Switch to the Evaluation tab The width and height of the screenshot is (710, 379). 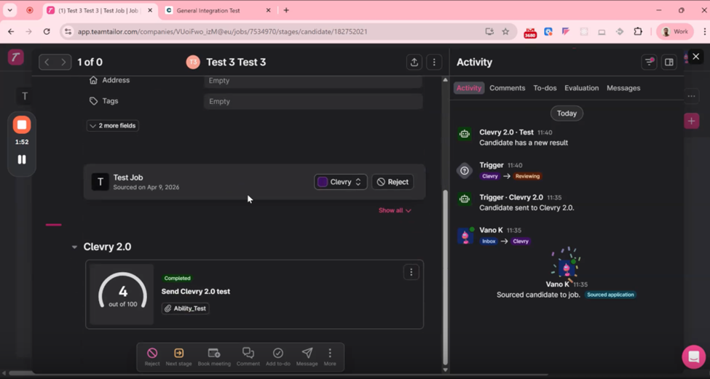(x=581, y=88)
